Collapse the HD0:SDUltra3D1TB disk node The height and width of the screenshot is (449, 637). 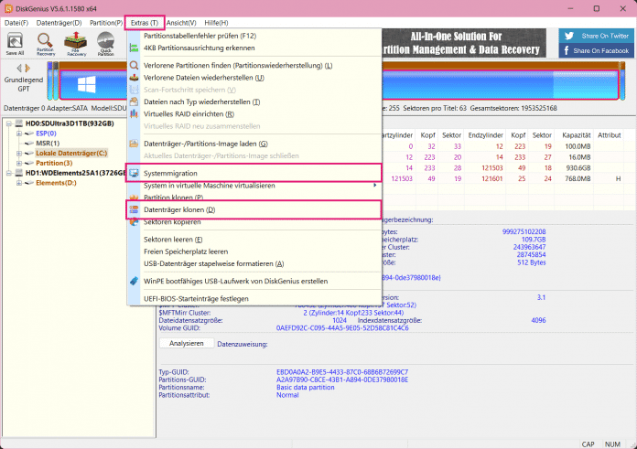point(8,123)
